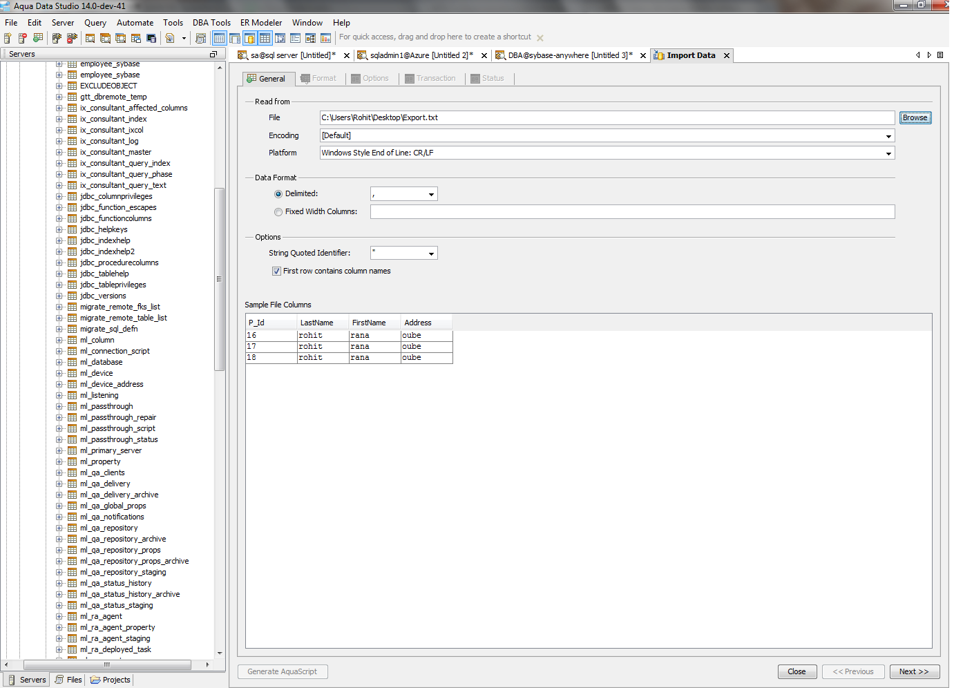Switch to the Transaction tab
This screenshot has height=688, width=963.
click(x=430, y=79)
